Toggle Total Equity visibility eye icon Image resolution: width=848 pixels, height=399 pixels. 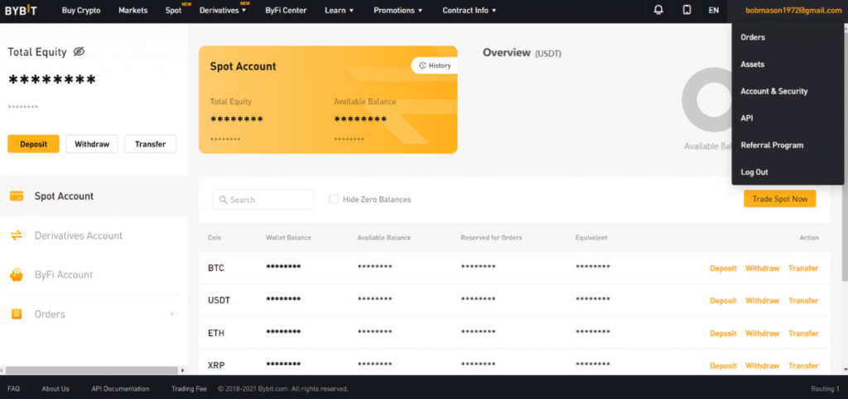click(x=79, y=52)
